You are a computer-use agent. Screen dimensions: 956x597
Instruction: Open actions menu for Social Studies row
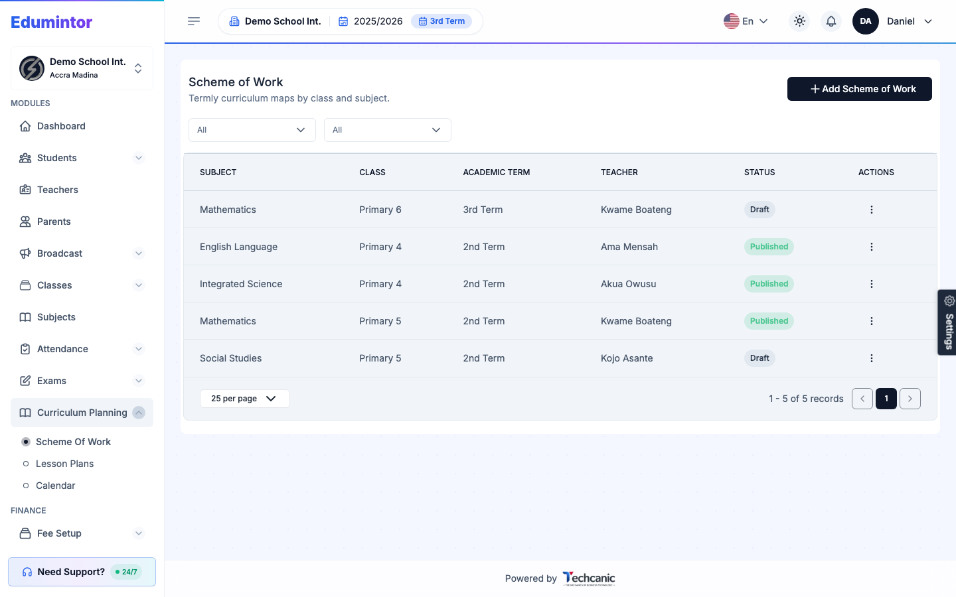coord(872,358)
